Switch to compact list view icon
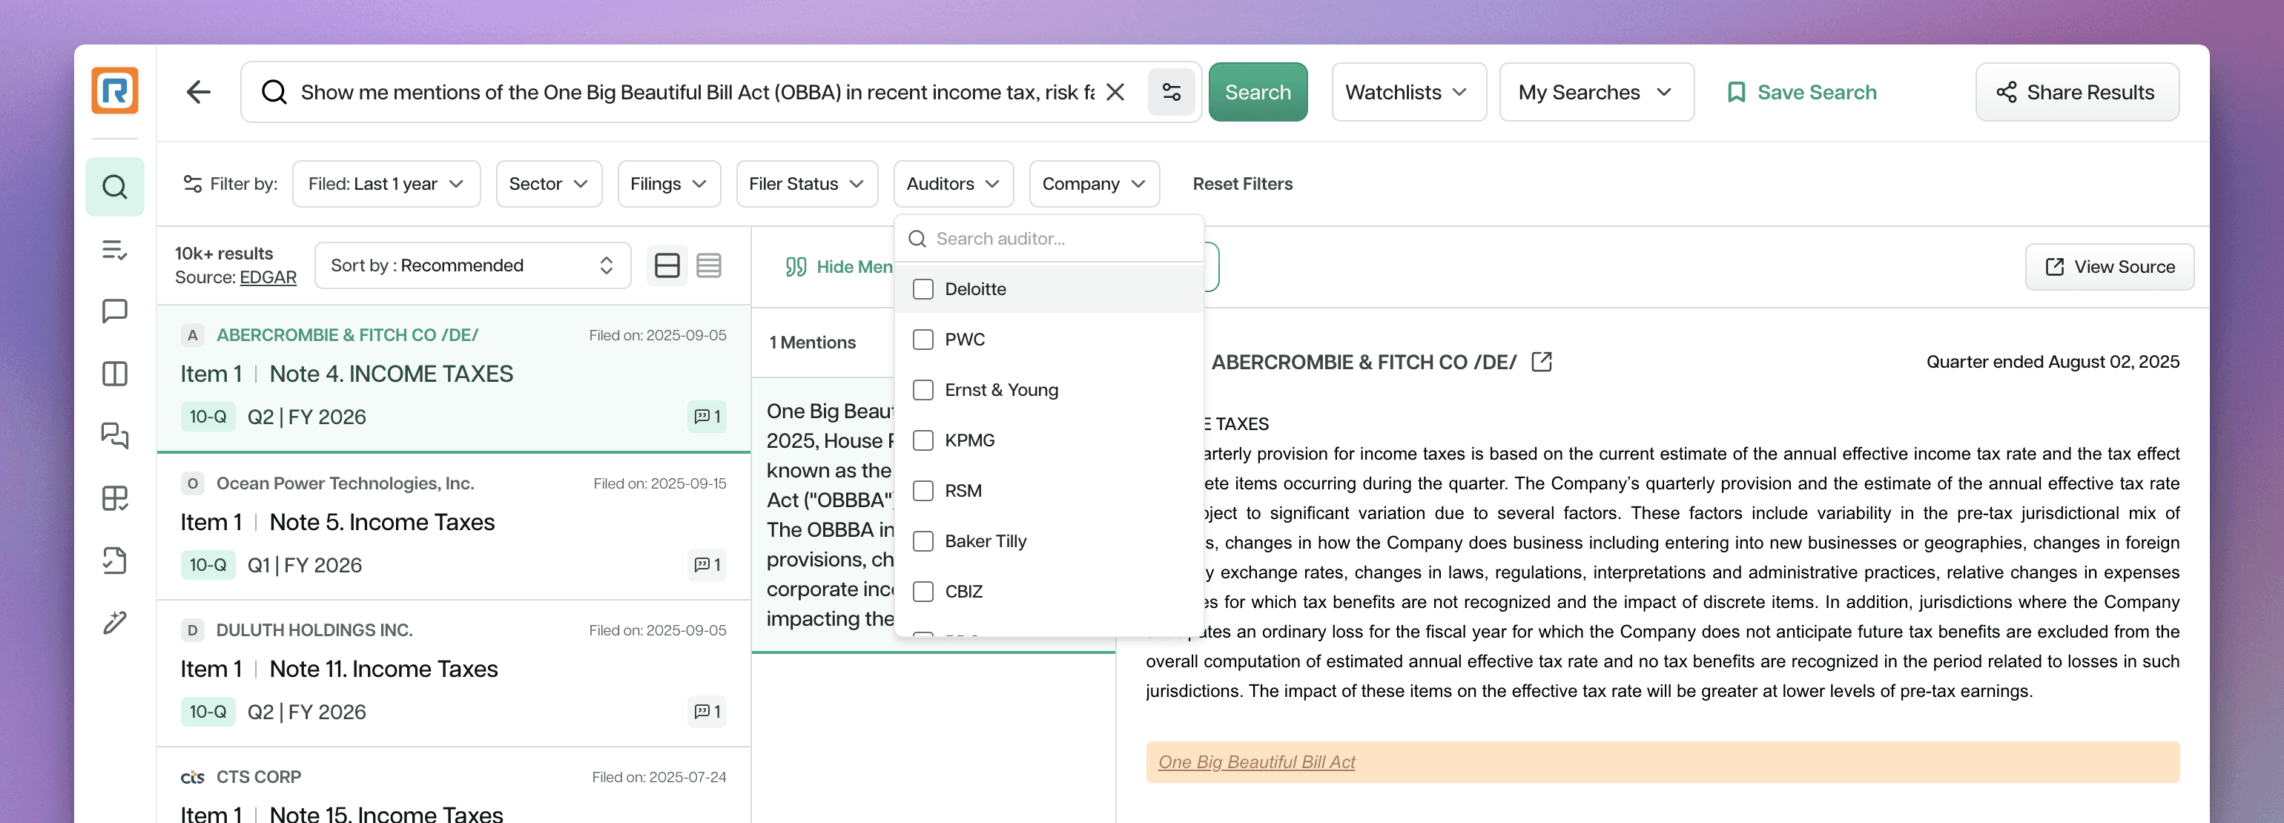This screenshot has width=2284, height=823. coord(708,265)
